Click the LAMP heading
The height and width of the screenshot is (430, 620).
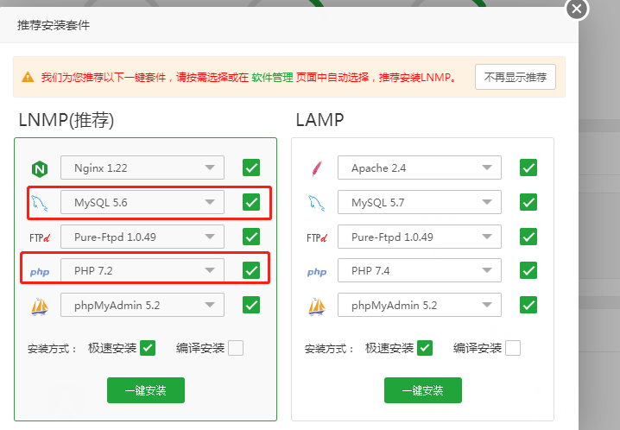[319, 120]
